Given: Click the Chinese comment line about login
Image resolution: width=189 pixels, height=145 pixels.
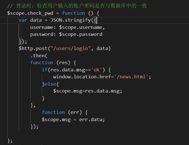Looking at the screenshot, I should click(77, 6).
